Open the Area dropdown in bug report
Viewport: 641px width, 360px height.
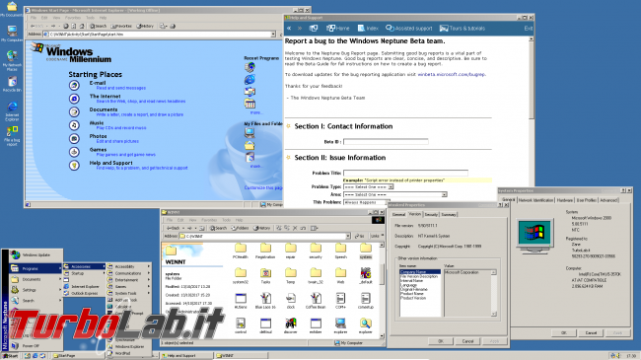click(445, 194)
